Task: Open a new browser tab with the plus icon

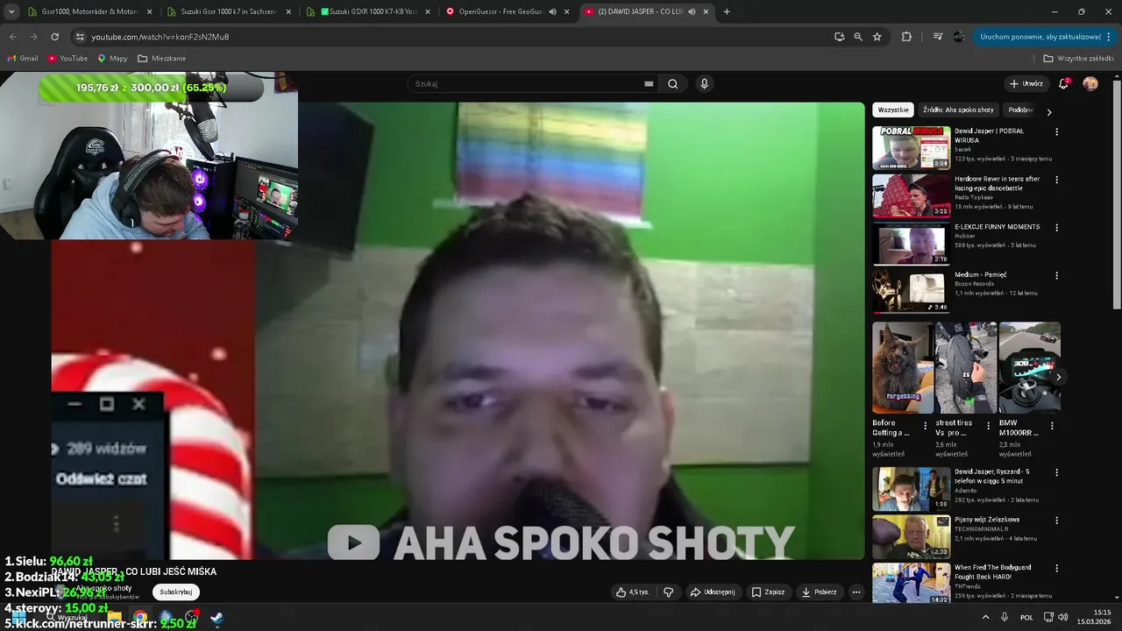Action: (x=727, y=11)
